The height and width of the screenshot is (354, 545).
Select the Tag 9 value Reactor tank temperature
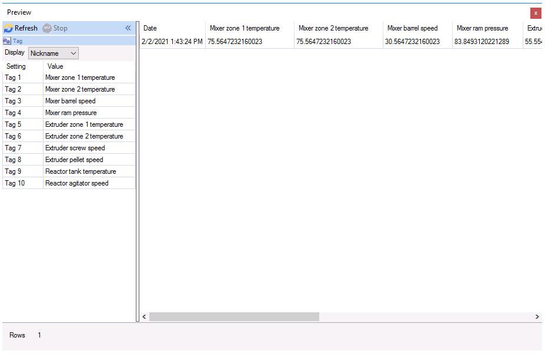89,172
